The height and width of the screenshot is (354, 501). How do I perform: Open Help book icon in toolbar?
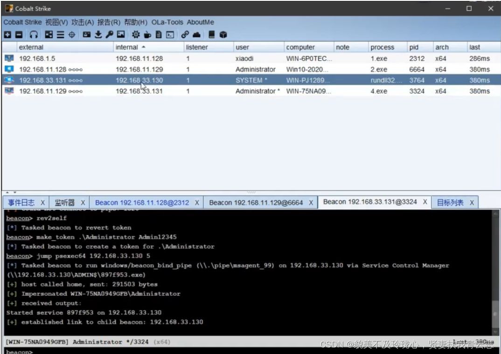[x=211, y=35]
